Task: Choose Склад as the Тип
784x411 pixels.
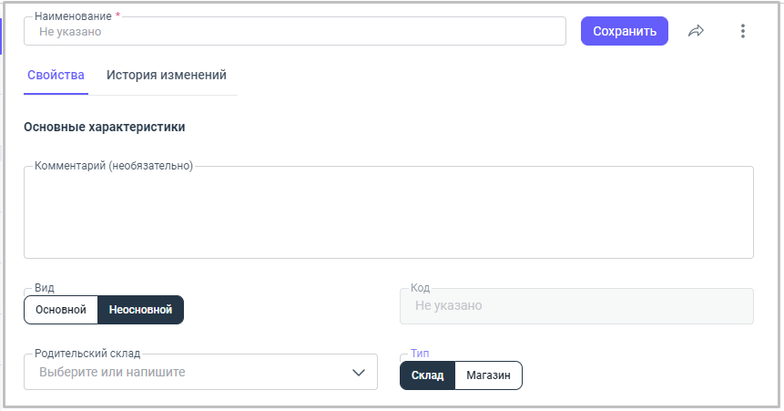Action: pos(427,375)
